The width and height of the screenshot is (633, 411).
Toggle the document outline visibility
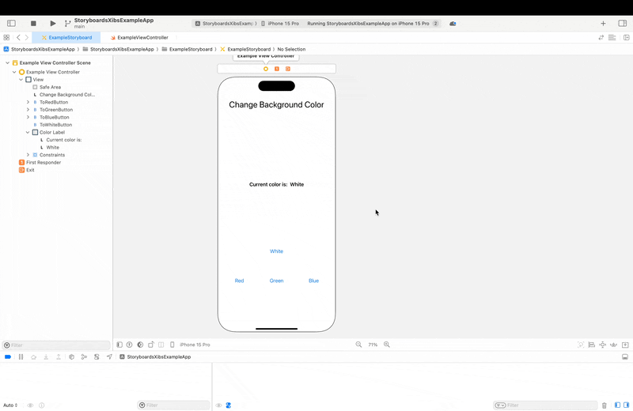[x=119, y=345]
